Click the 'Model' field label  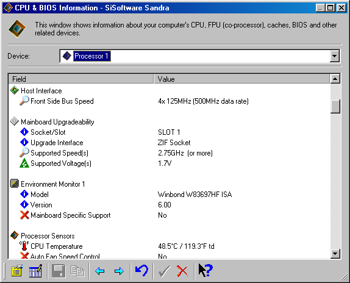pyautogui.click(x=39, y=194)
